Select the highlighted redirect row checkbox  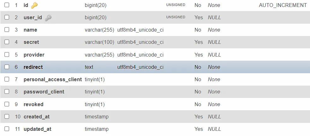[7, 67]
